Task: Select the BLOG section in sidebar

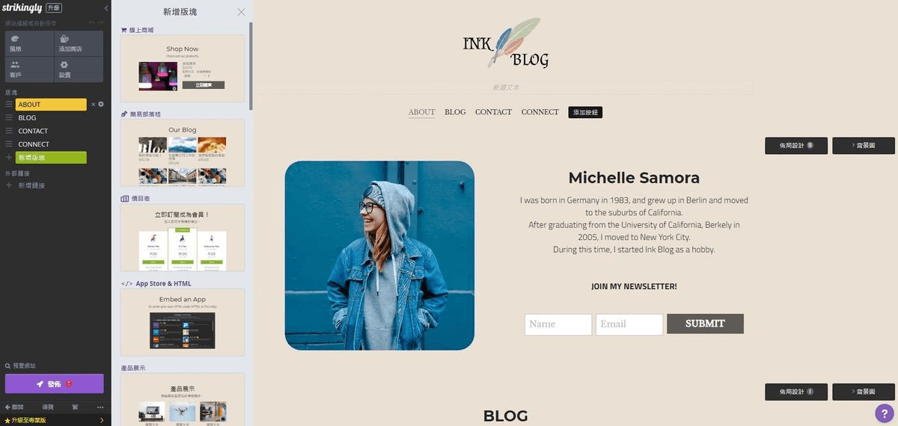Action: 27,118
